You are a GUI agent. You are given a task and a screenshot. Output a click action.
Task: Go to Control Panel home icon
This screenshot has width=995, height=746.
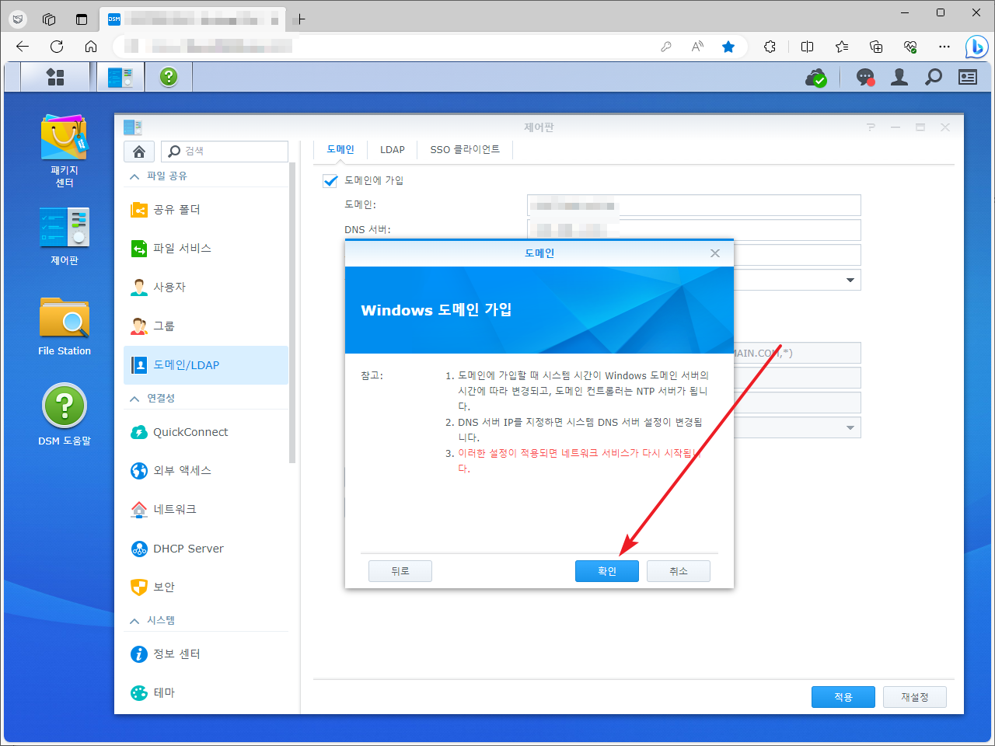138,151
